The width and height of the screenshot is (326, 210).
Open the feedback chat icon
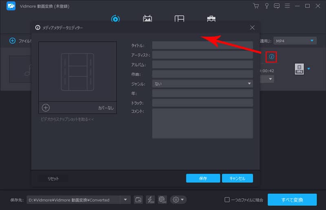click(277, 6)
